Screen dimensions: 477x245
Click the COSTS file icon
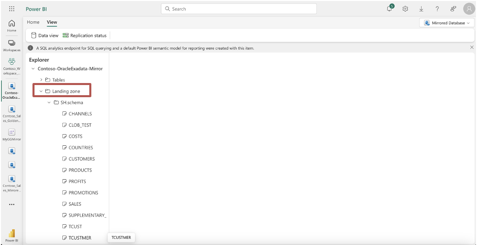[64, 136]
